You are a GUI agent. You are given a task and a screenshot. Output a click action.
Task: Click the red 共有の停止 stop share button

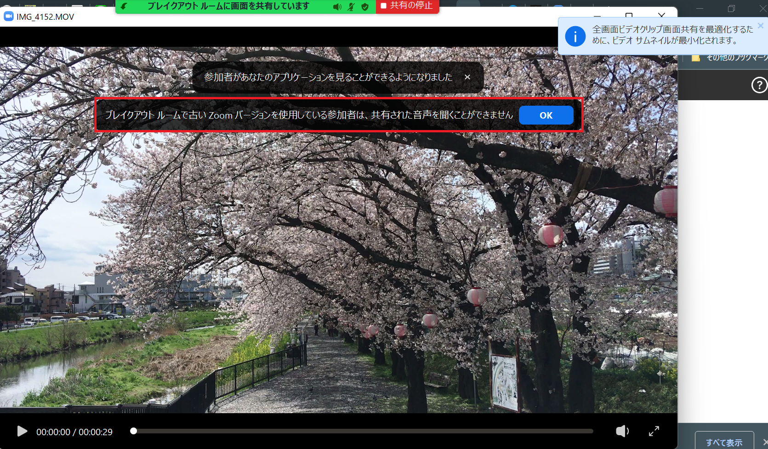pyautogui.click(x=407, y=6)
